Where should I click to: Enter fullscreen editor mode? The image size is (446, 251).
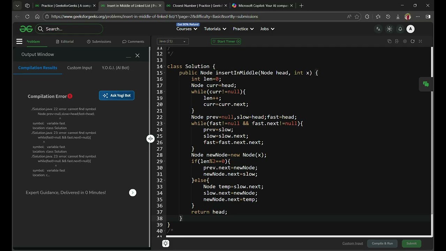pos(420,41)
